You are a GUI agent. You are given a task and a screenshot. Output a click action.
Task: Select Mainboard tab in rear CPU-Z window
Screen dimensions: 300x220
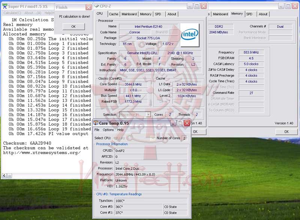(220, 14)
